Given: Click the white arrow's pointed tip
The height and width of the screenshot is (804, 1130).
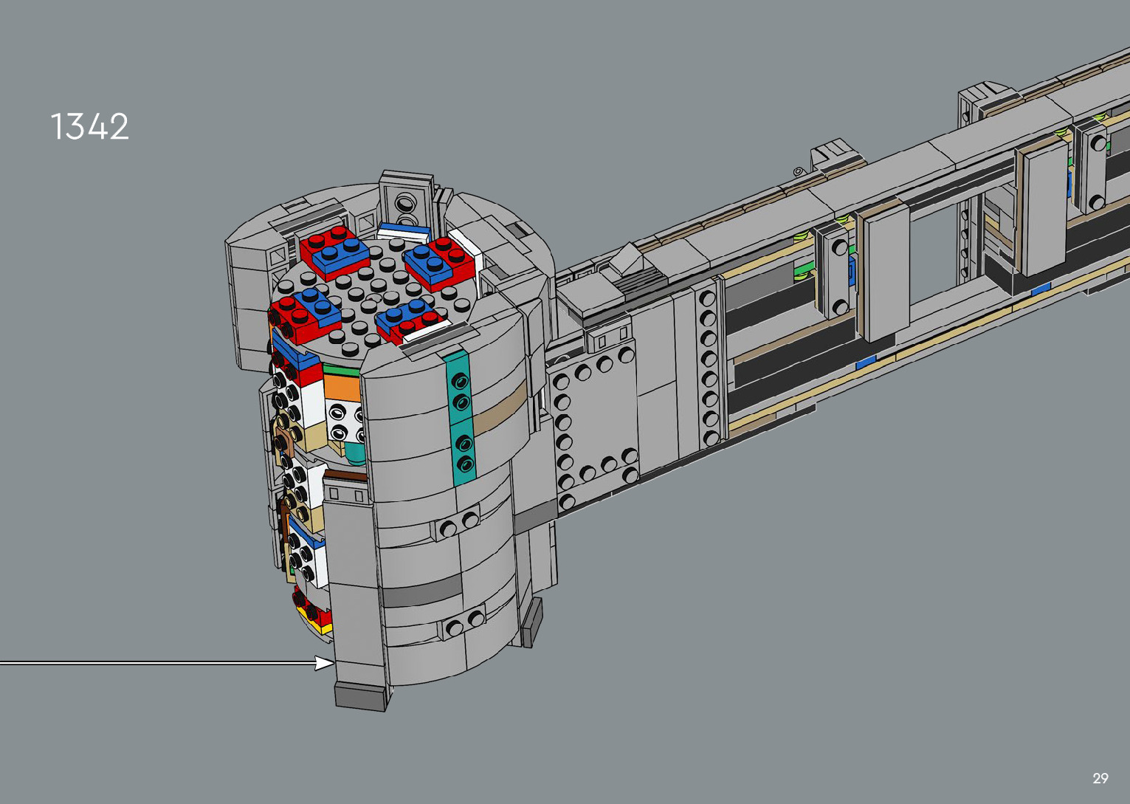Looking at the screenshot, I should (331, 663).
